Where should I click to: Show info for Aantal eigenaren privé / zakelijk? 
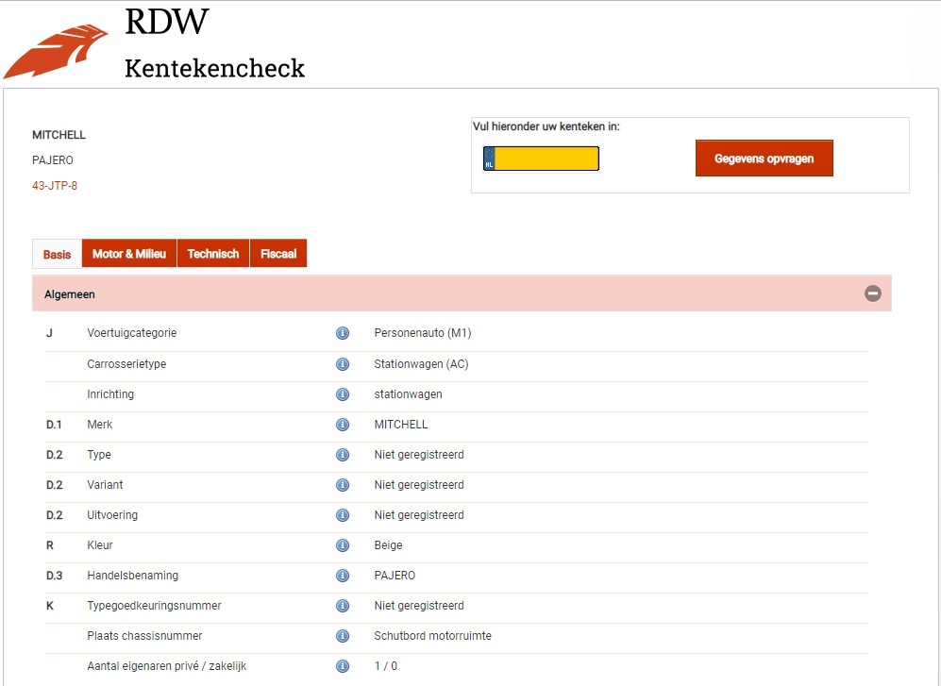point(343,666)
